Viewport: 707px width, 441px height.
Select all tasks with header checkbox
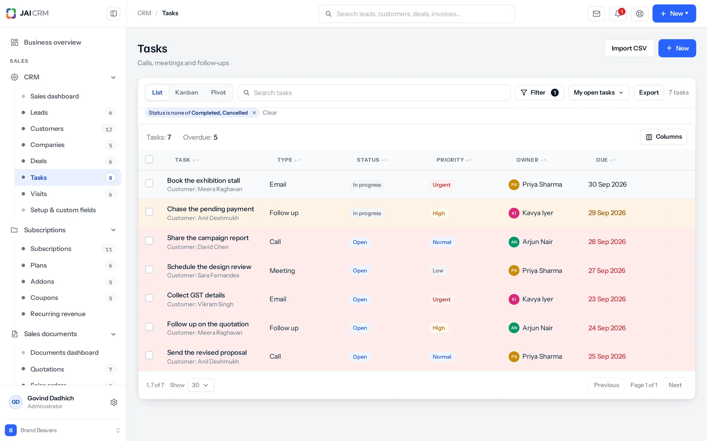pos(149,159)
